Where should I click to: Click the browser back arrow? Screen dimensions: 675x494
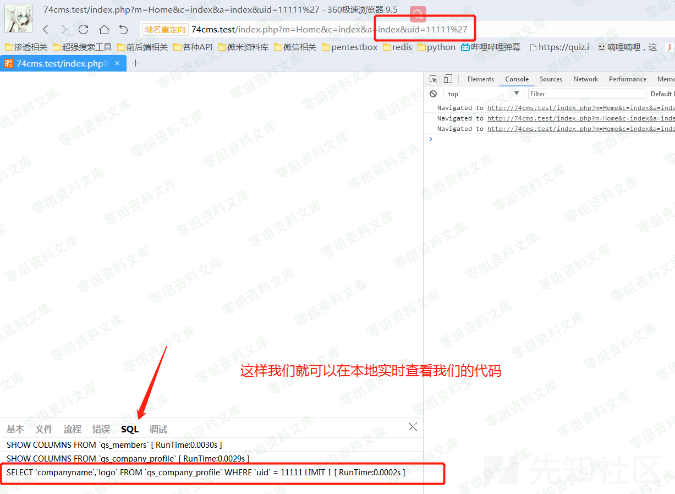tap(46, 30)
